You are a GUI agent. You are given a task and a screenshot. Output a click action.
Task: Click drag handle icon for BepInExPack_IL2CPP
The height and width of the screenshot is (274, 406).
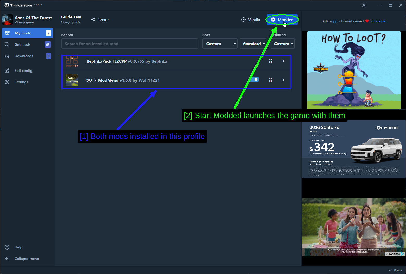(x=271, y=61)
